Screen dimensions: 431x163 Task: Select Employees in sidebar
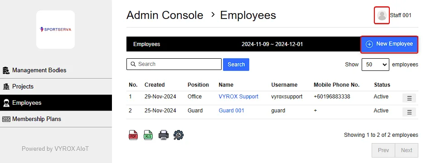pos(56,103)
